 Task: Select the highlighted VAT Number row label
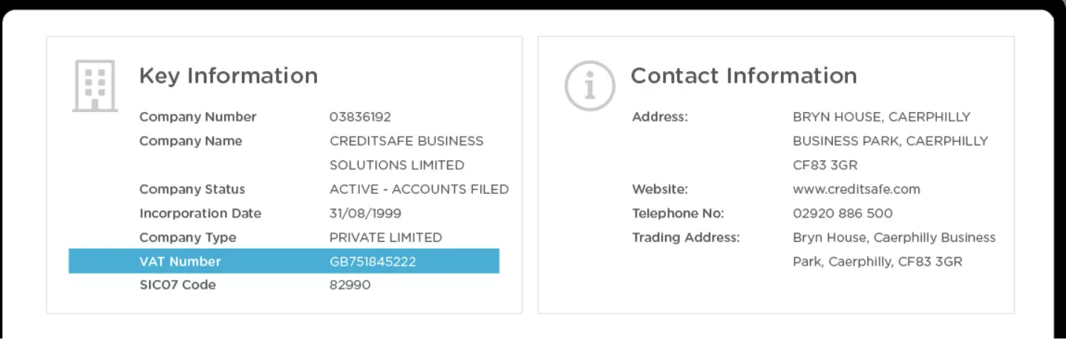[180, 261]
